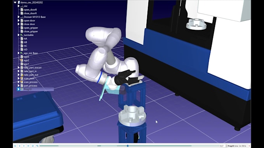This screenshot has width=264, height=148.
Task: Click the script icon beside scan_process
Action: point(22,82)
